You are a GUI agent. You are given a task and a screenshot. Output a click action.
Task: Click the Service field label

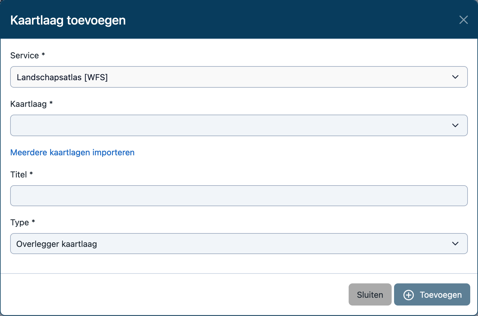pos(24,55)
